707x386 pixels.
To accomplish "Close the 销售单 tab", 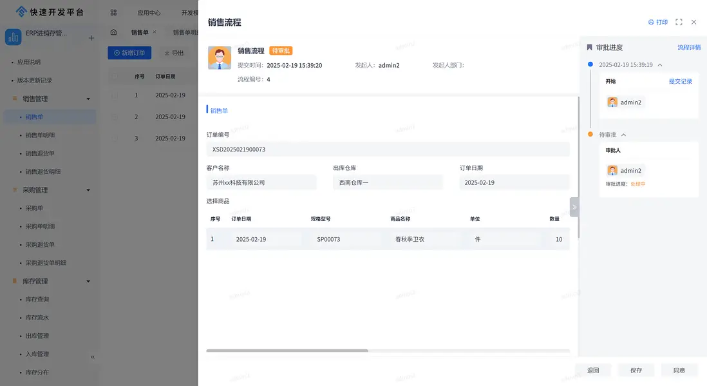I will click(x=155, y=32).
